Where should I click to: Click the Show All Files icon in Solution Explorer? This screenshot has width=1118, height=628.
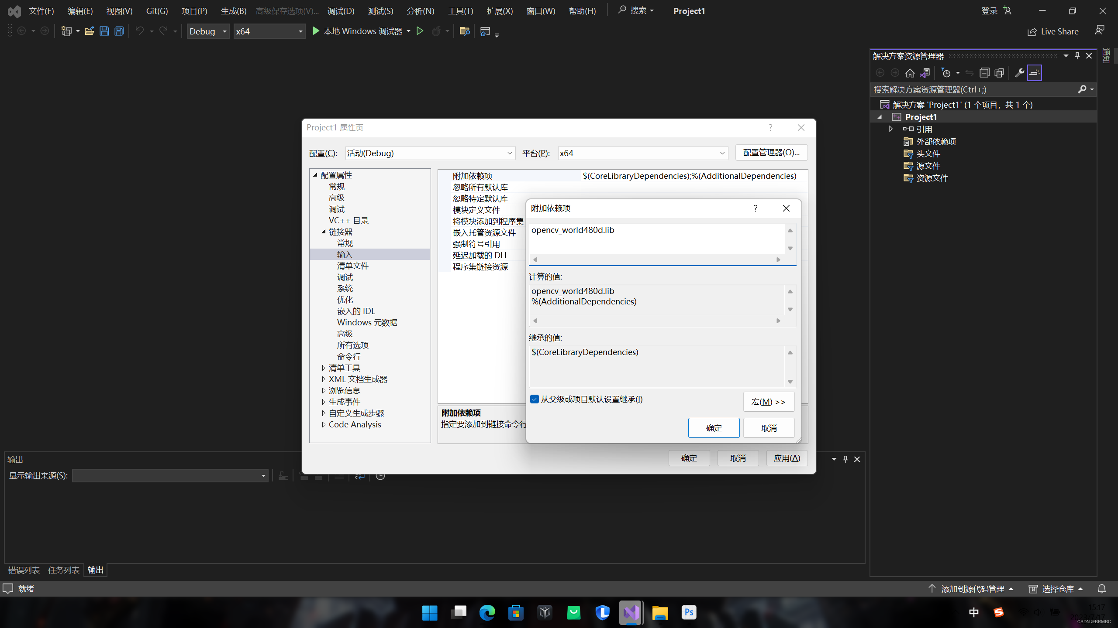(999, 73)
